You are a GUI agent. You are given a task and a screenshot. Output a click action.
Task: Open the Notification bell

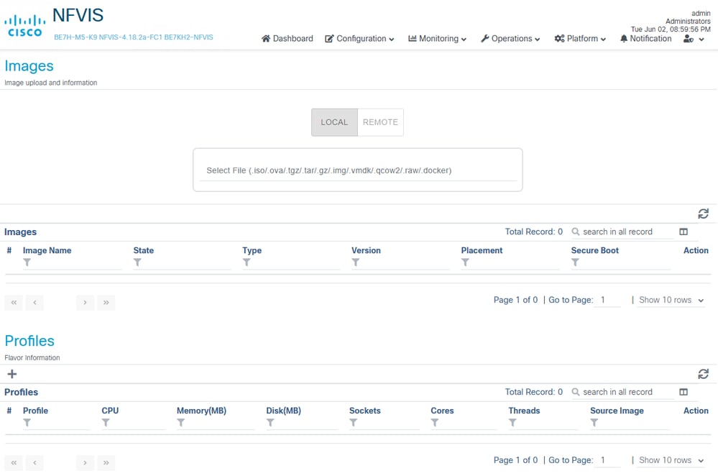(645, 39)
